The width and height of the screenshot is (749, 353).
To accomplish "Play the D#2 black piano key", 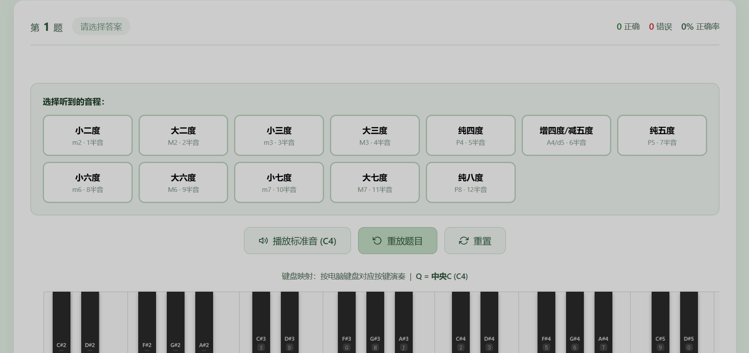I will click(x=90, y=322).
